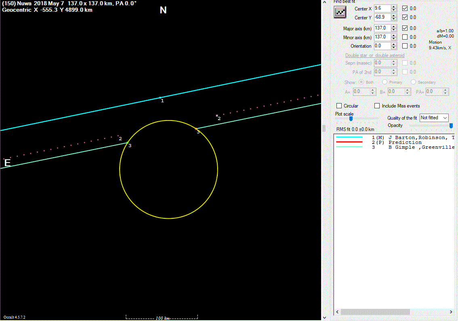
Task: Click the Plot scale slider handle
Action: pyautogui.click(x=351, y=119)
